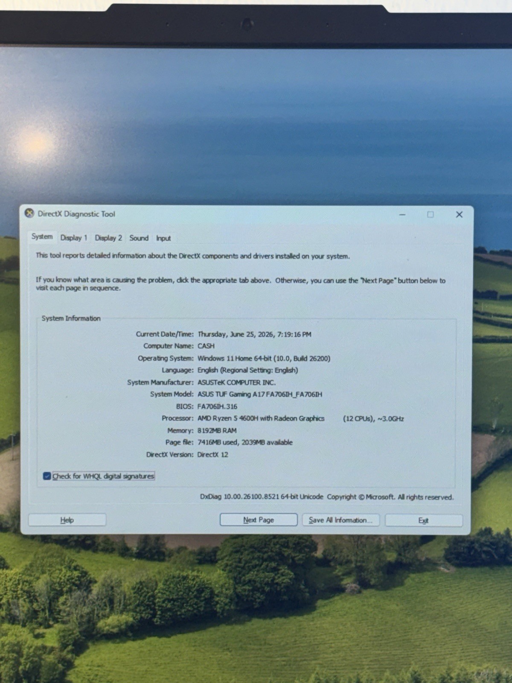Open the Input tab
Viewport: 512px width, 683px height.
pos(163,238)
